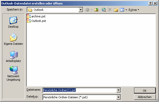Expand the Dateiname dropdown arrow
This screenshot has width=159, height=102.
pyautogui.click(x=118, y=90)
